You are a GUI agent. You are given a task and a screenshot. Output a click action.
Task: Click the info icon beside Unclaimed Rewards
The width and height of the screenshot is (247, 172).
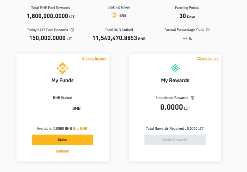pyautogui.click(x=192, y=98)
